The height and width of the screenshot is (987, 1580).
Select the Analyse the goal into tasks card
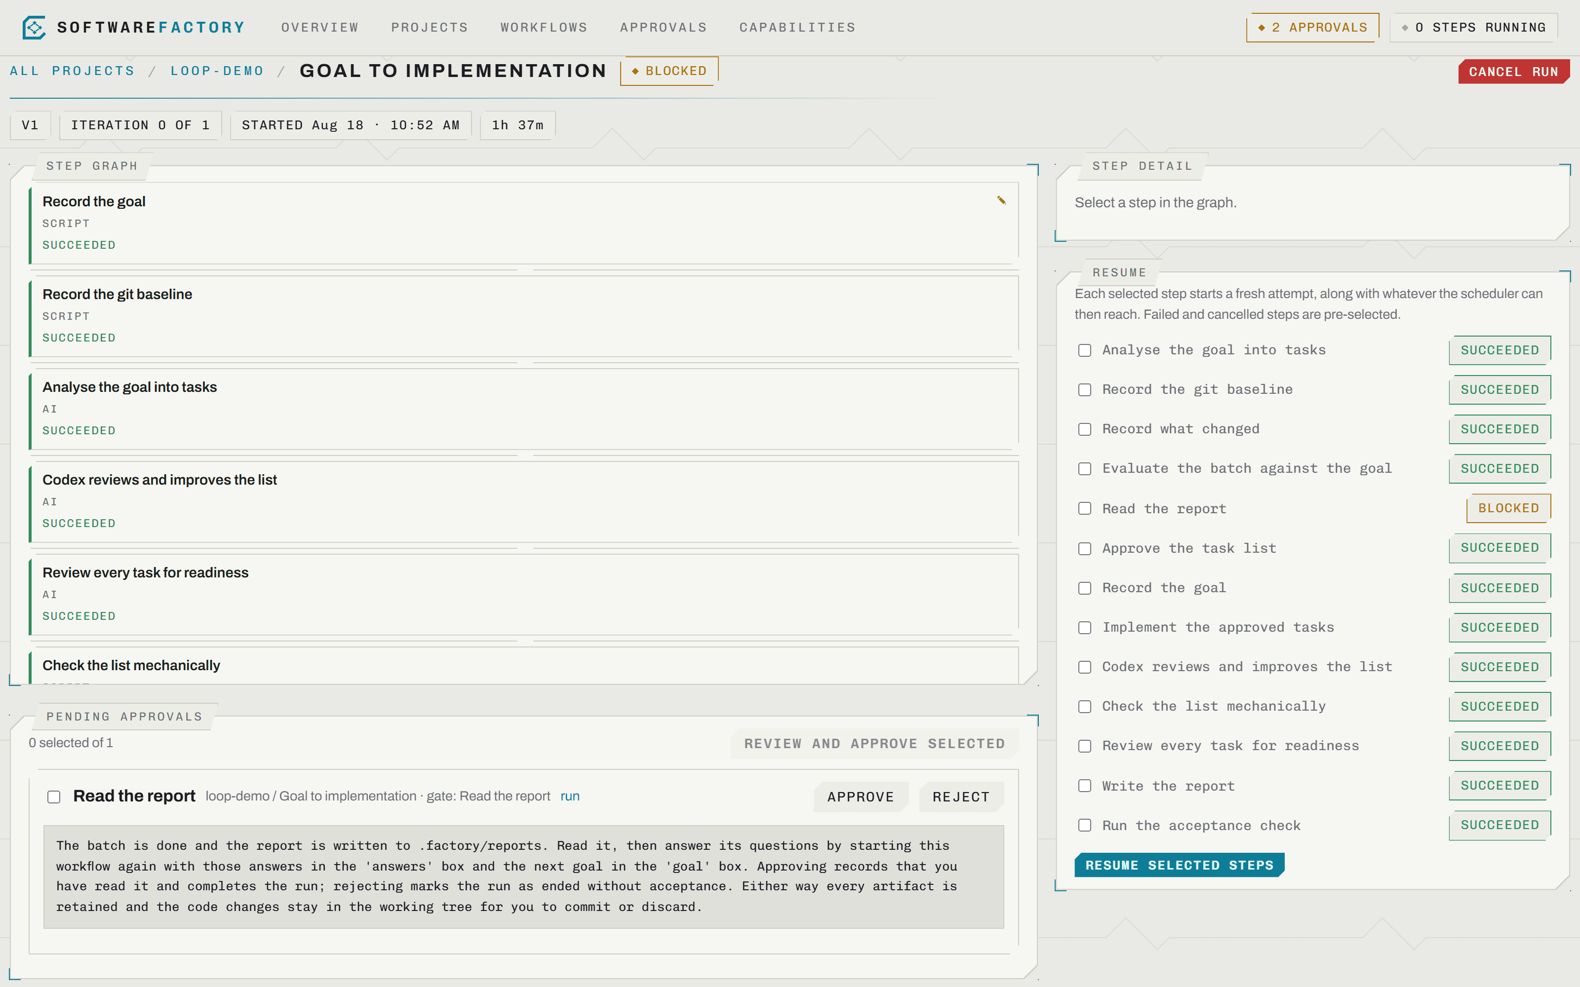[x=524, y=409]
